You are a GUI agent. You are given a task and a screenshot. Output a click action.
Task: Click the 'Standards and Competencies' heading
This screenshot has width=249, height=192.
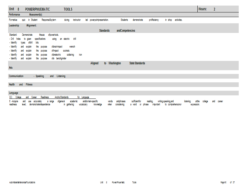point(117,30)
